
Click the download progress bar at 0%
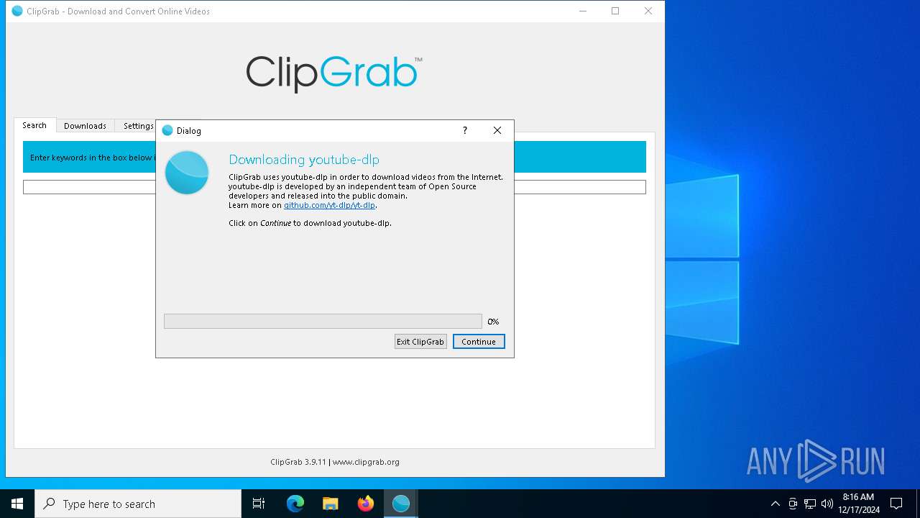tap(323, 321)
